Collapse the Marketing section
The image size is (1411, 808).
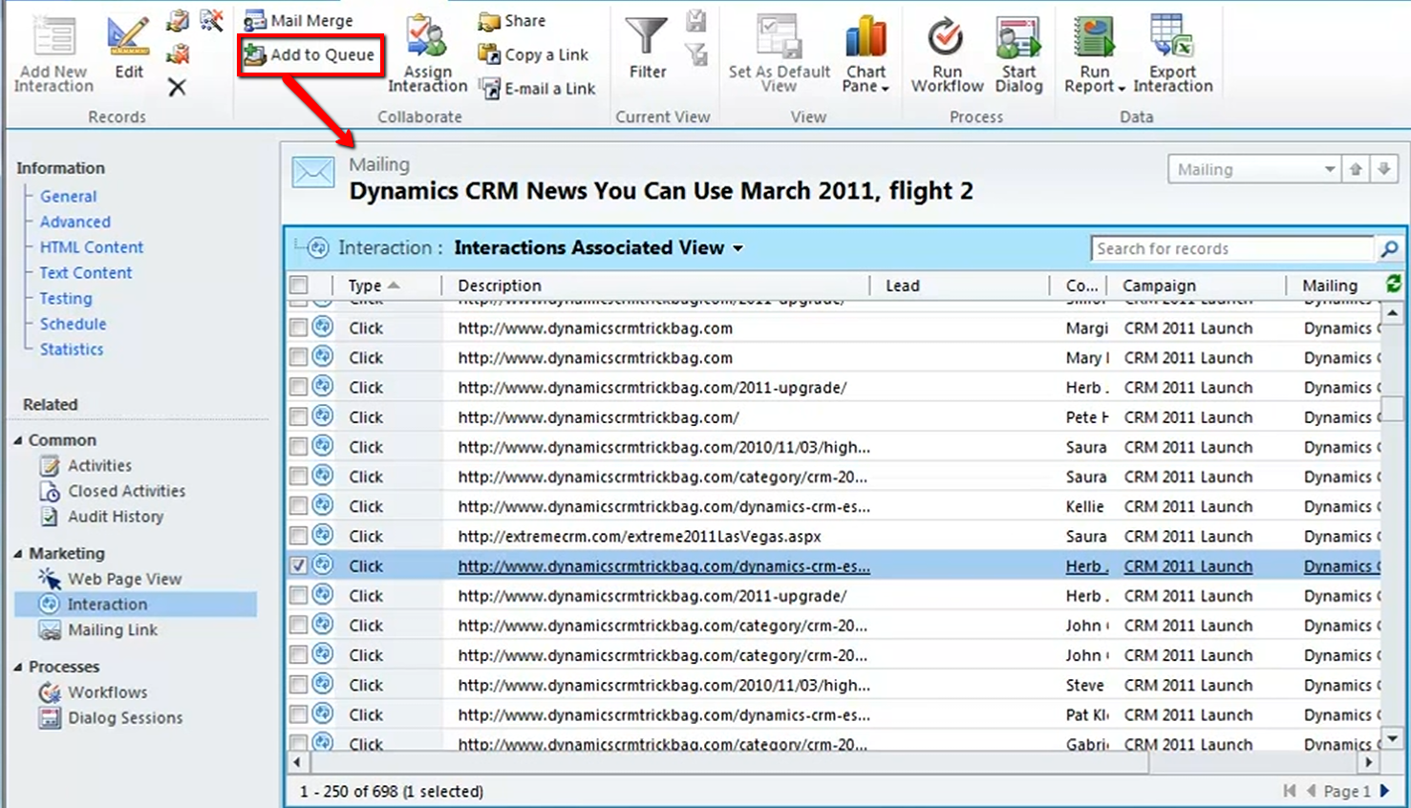(18, 554)
